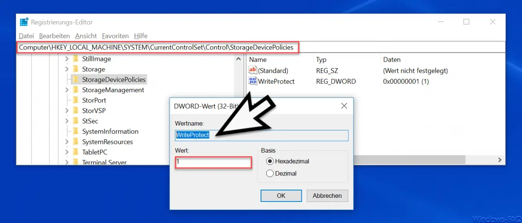Expand the Storage tree node

coord(67,69)
